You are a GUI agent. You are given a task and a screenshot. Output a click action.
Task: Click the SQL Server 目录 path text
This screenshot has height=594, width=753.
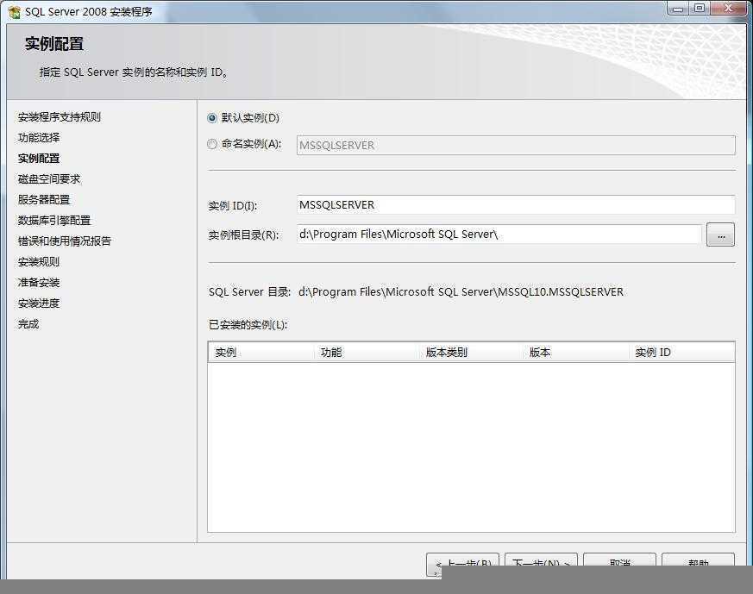pos(461,291)
